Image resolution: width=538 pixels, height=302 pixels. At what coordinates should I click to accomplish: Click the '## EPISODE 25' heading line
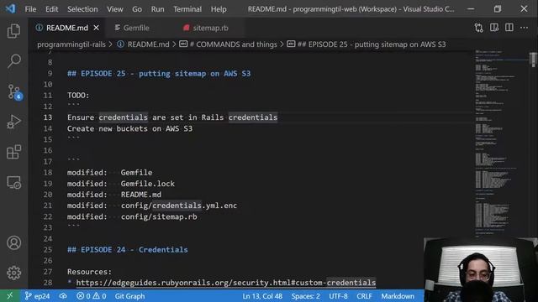click(159, 74)
